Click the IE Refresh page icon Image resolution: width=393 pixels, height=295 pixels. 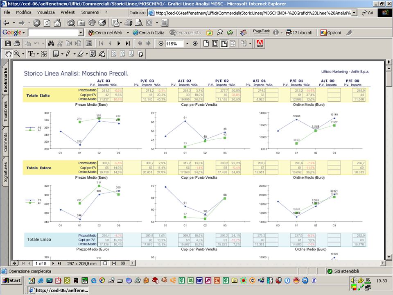(47, 23)
